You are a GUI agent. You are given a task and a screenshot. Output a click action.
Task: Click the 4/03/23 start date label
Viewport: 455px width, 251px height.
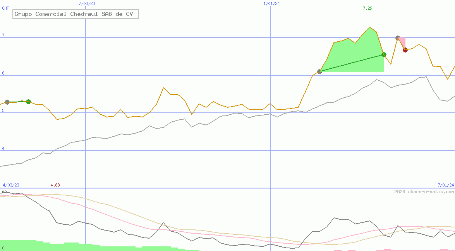click(x=11, y=185)
